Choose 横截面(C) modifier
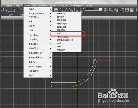 (67, 14)
